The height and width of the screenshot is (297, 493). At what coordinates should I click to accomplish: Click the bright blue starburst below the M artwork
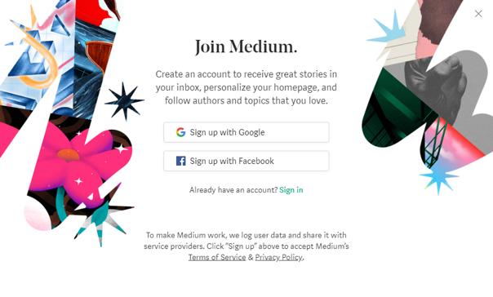click(438, 178)
